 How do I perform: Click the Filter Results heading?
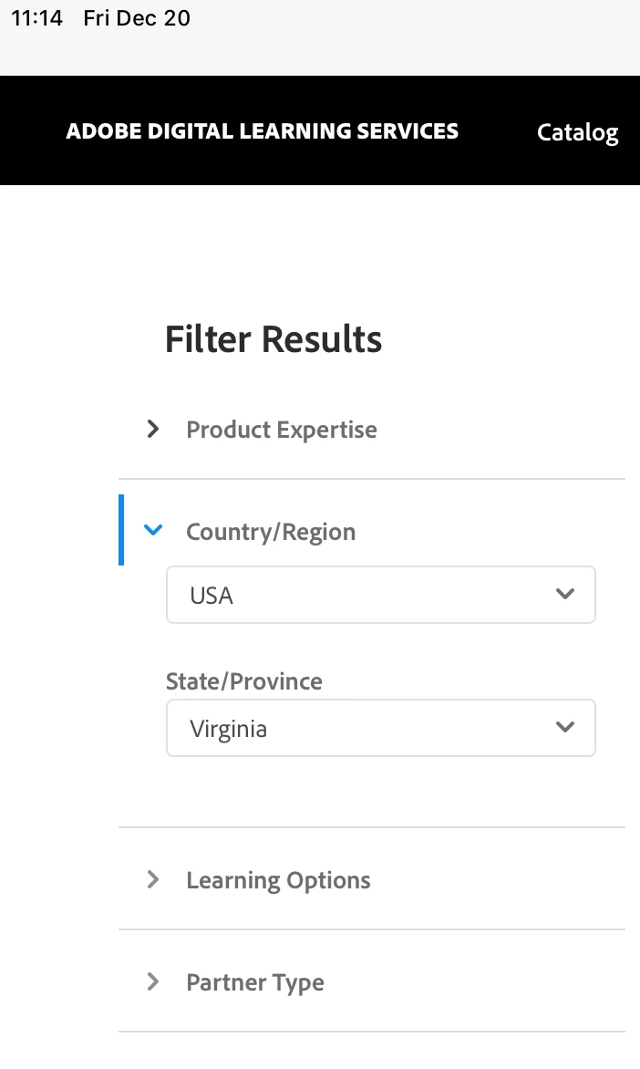tap(274, 339)
